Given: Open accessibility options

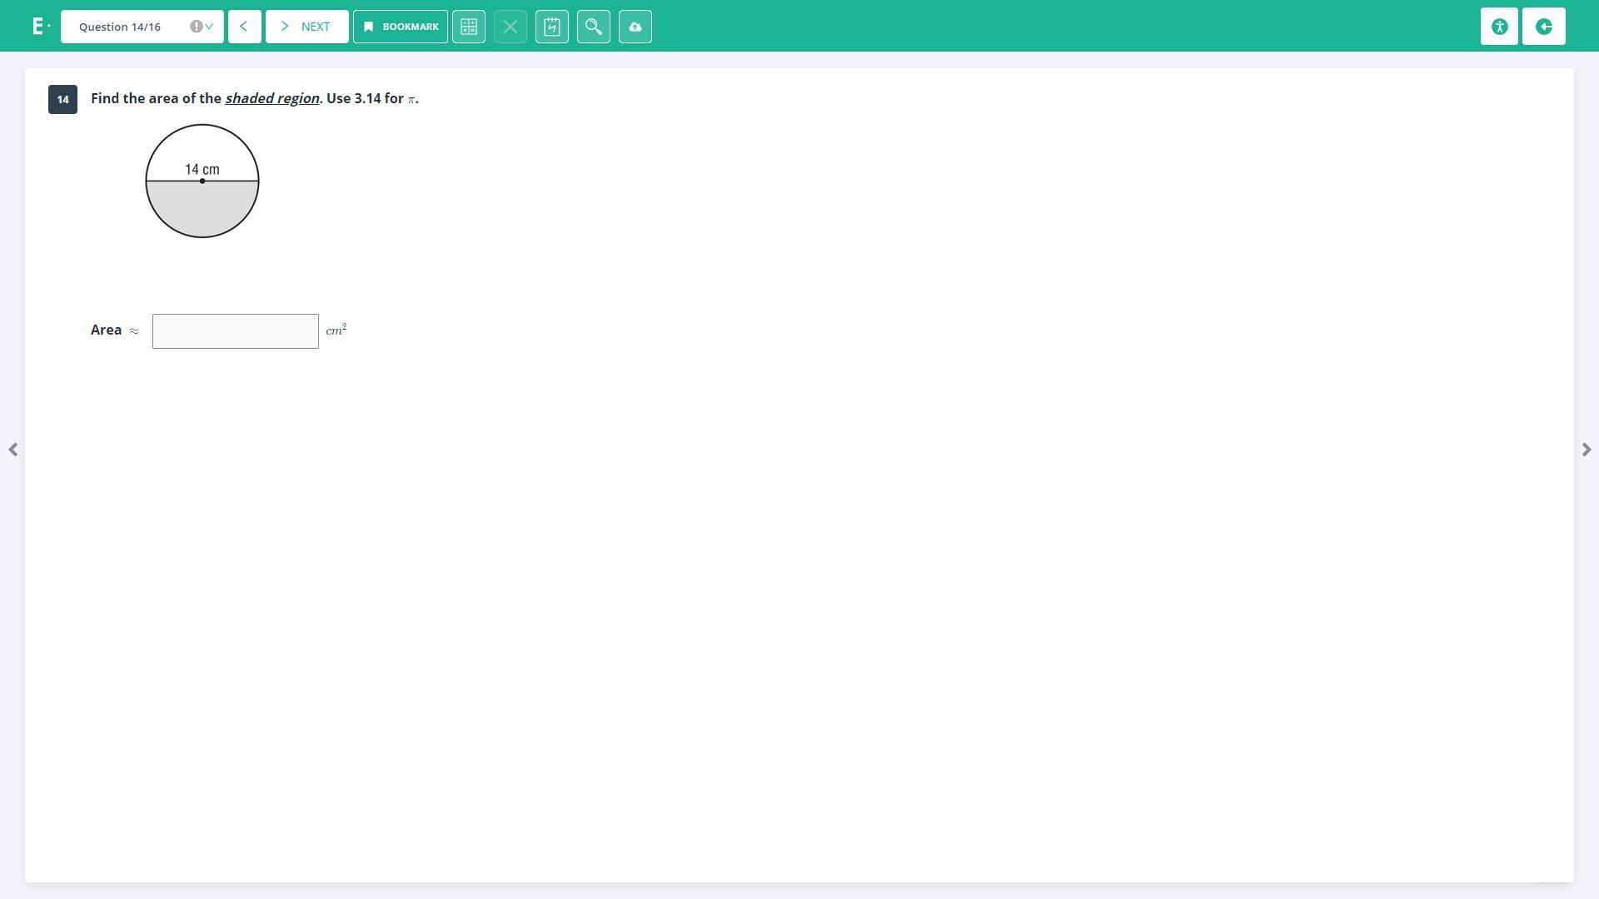Looking at the screenshot, I should 1499,27.
